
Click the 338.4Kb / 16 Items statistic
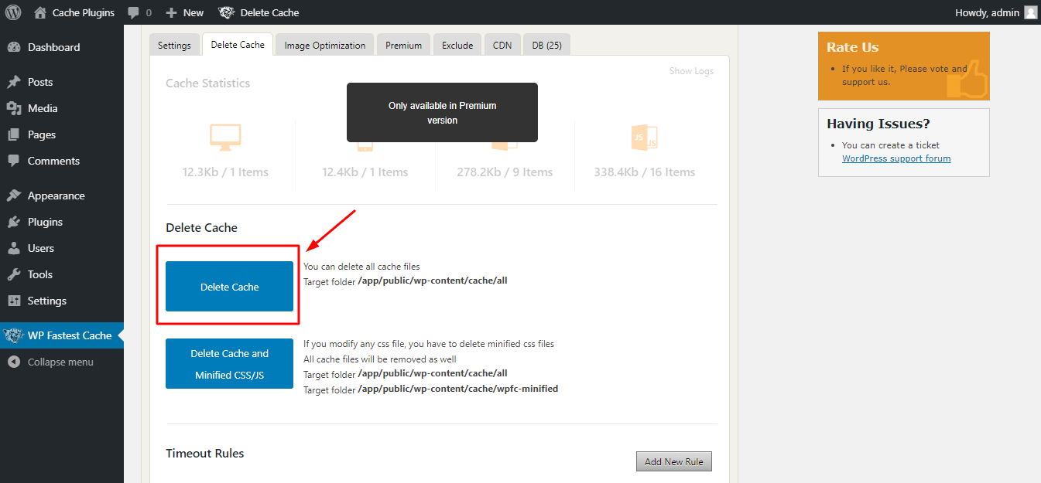click(645, 172)
